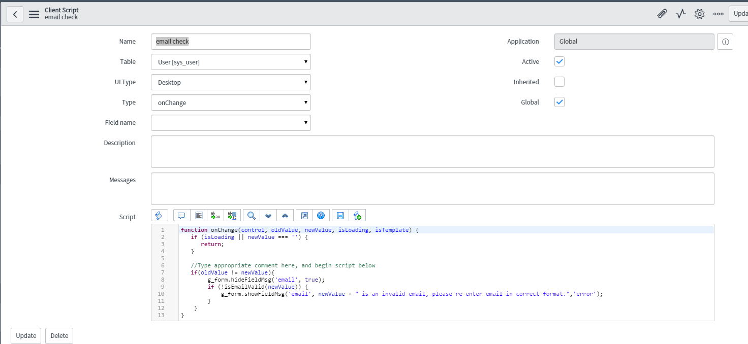Click the 'Client Script' header title
The image size is (748, 344).
[x=61, y=10]
